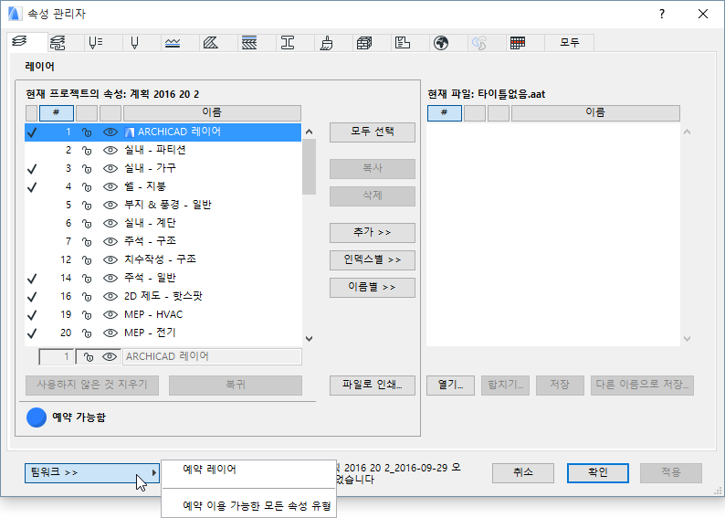Image resolution: width=725 pixels, height=518 pixels.
Task: Choose 예약 레이어 from the popup menu
Action: point(209,470)
